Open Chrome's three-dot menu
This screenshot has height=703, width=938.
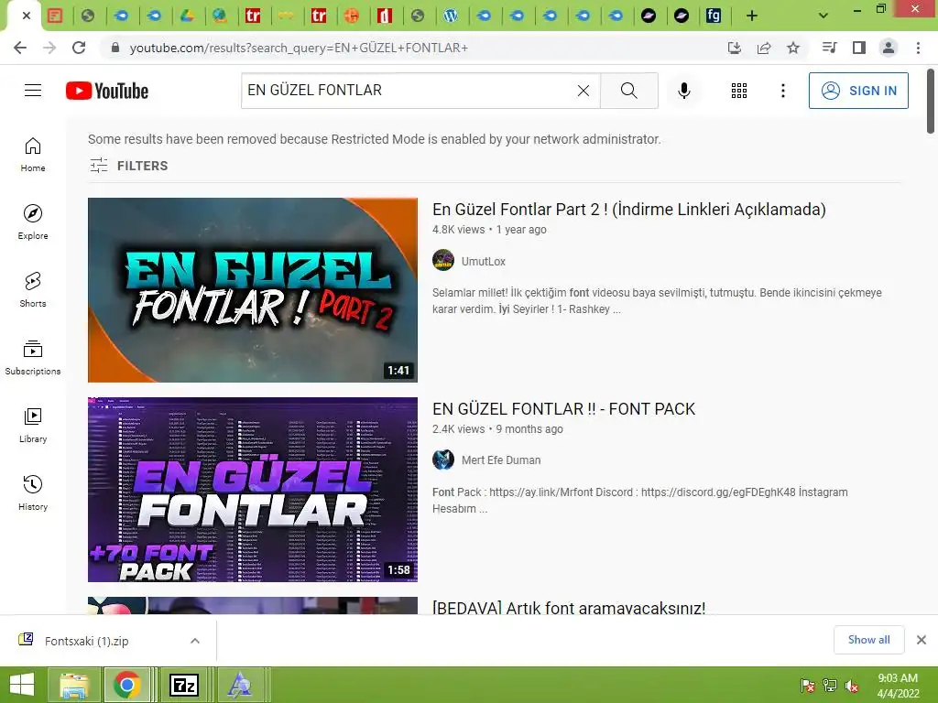pyautogui.click(x=918, y=48)
